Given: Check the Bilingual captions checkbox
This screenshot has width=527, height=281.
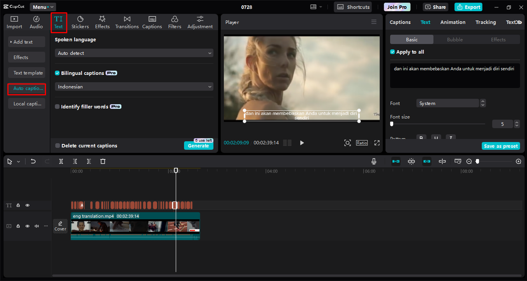Looking at the screenshot, I should click(x=57, y=73).
